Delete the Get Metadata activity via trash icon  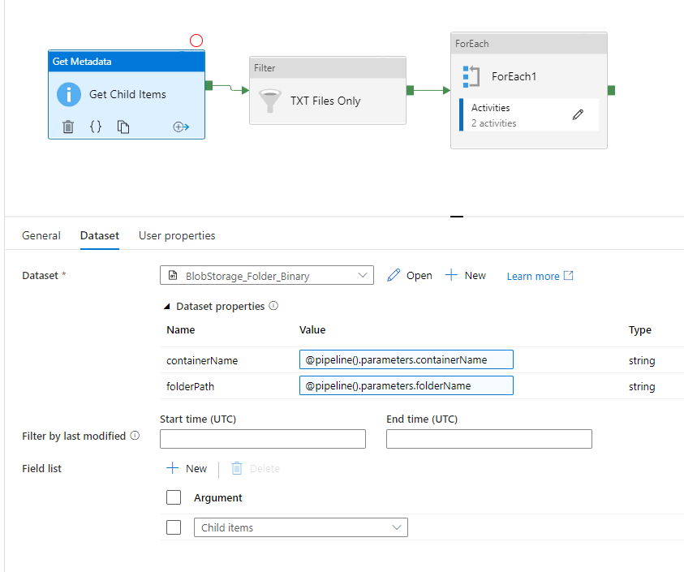tap(68, 127)
